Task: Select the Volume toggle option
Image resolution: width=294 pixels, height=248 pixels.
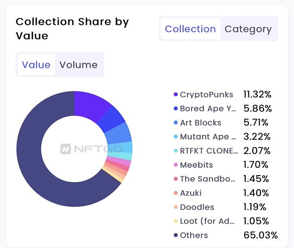Action: pyautogui.click(x=78, y=65)
